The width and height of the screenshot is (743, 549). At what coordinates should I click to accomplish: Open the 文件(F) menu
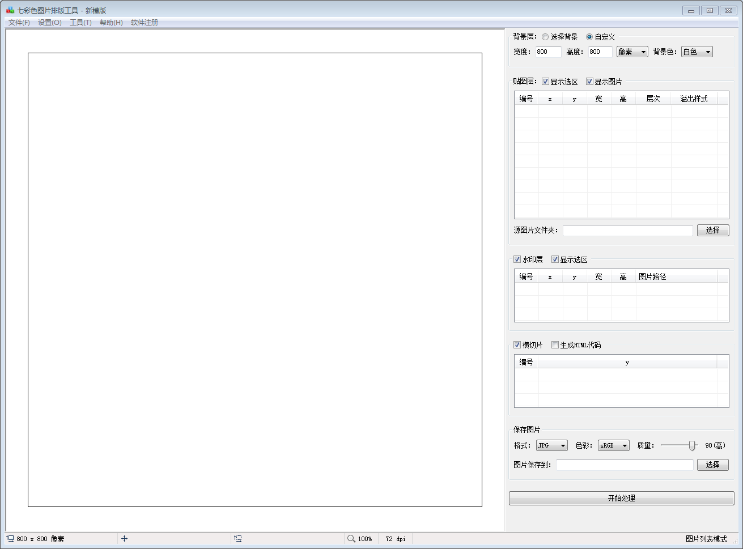pos(19,23)
